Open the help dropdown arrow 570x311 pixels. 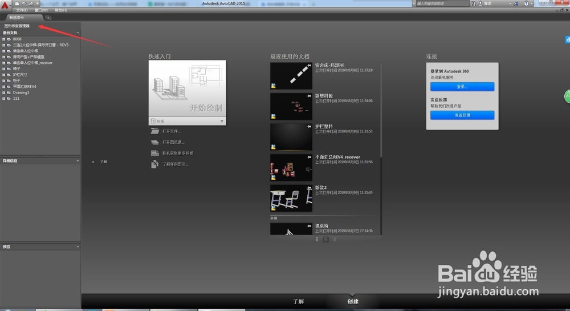tap(531, 3)
